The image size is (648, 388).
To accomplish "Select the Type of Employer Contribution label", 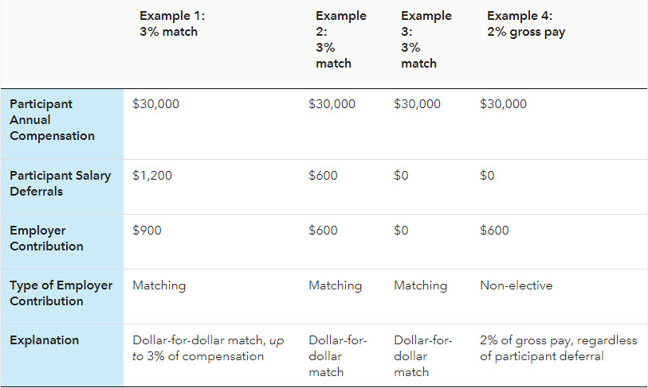I will point(61,293).
